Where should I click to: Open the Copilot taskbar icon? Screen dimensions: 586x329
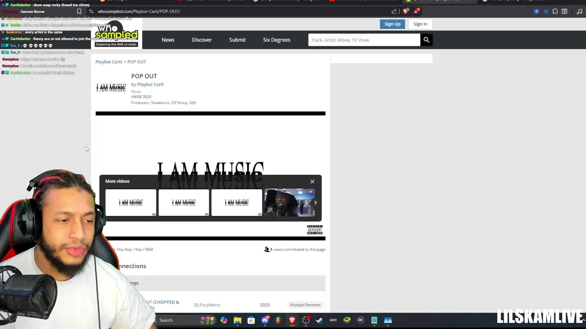pyautogui.click(x=224, y=320)
